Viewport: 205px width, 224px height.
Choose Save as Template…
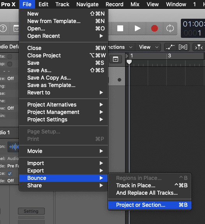[64, 85]
